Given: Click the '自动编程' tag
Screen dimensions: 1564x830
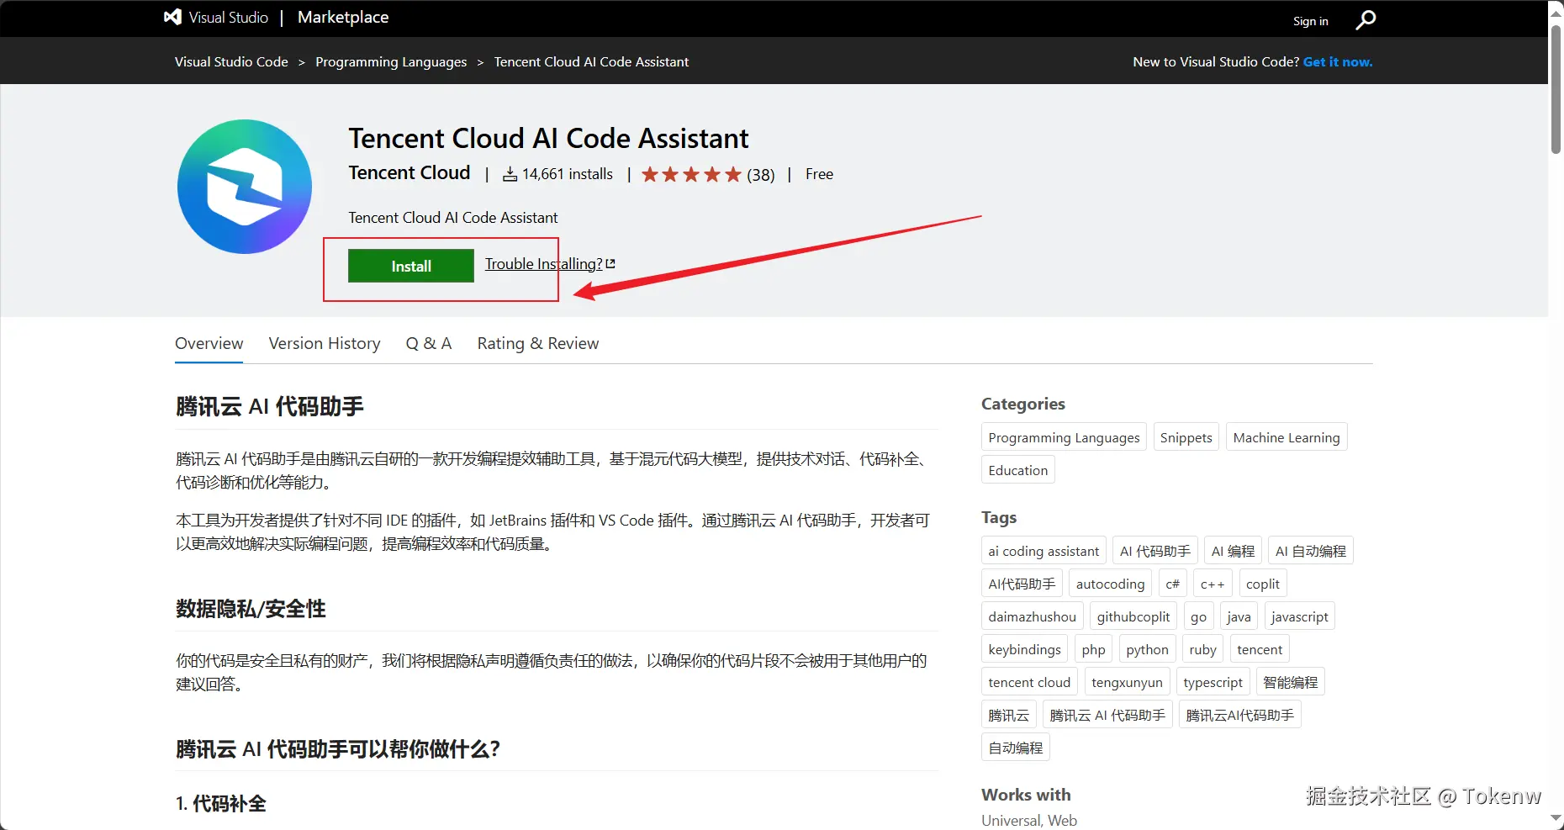Looking at the screenshot, I should (1016, 748).
